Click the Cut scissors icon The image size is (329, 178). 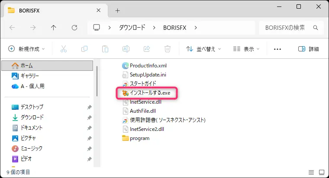pos(63,49)
